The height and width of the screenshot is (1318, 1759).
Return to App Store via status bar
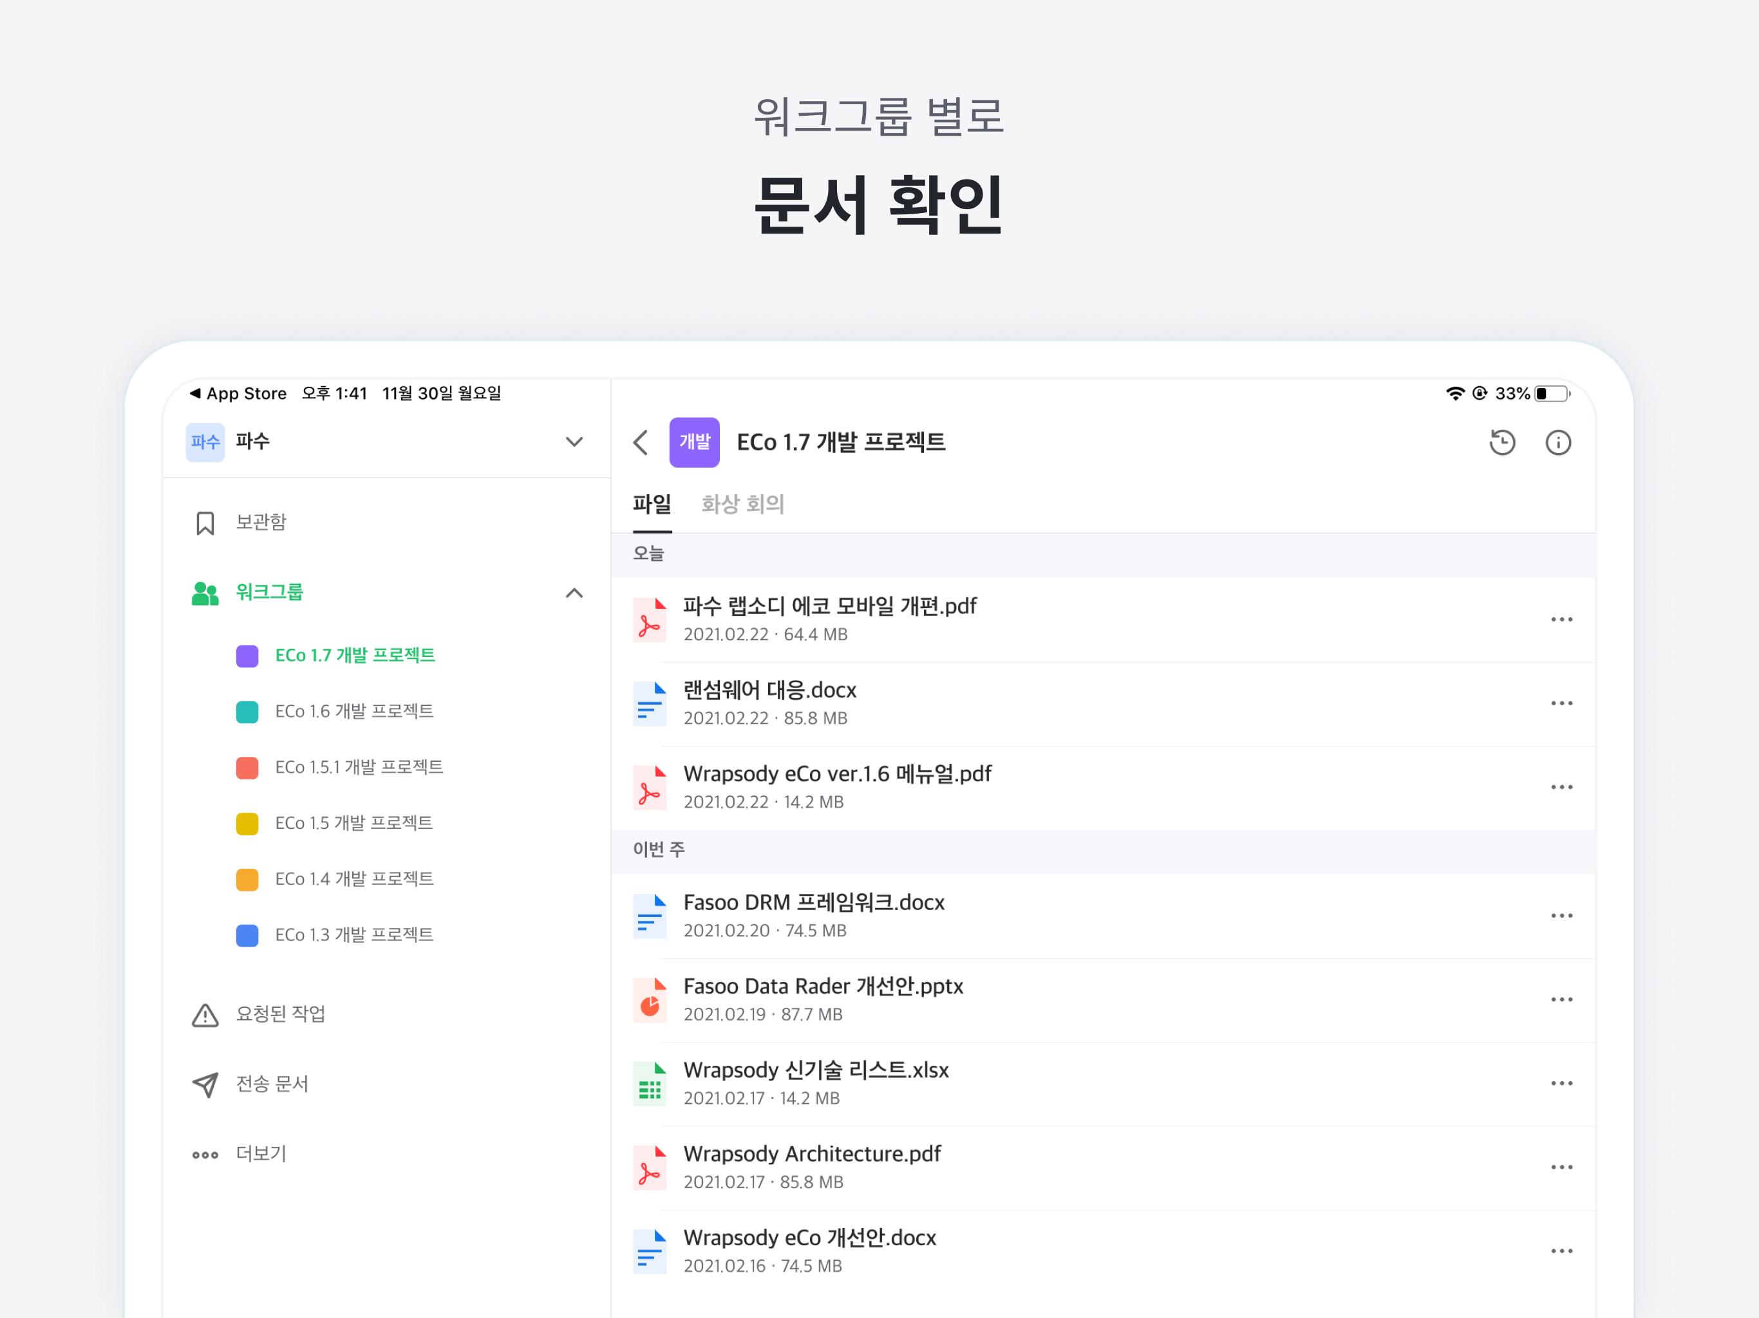click(238, 393)
